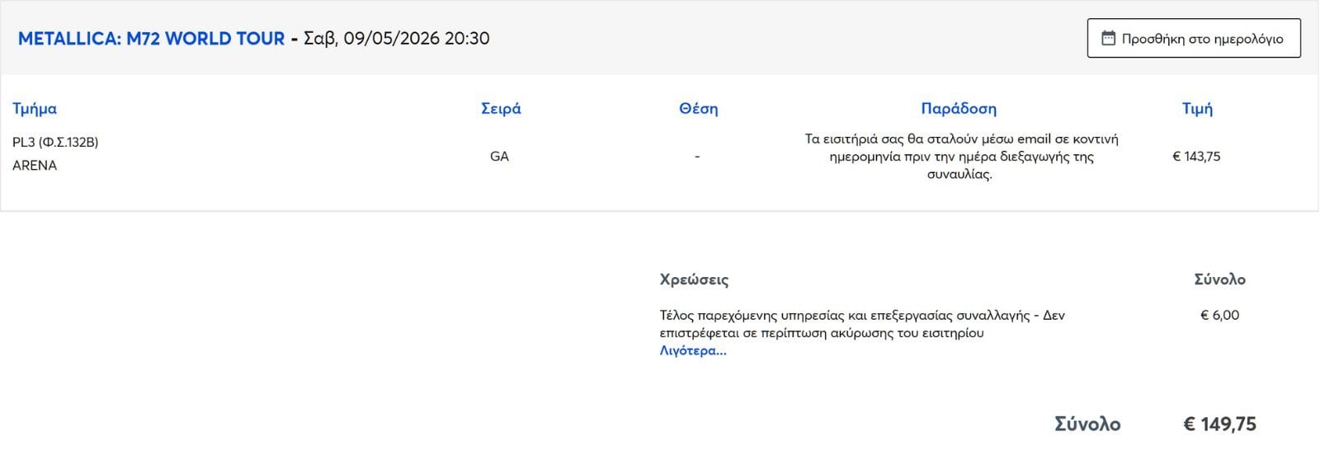Screen dimensions: 1320x460
Task: Click the Χρεώσεις heading
Action: (x=694, y=279)
